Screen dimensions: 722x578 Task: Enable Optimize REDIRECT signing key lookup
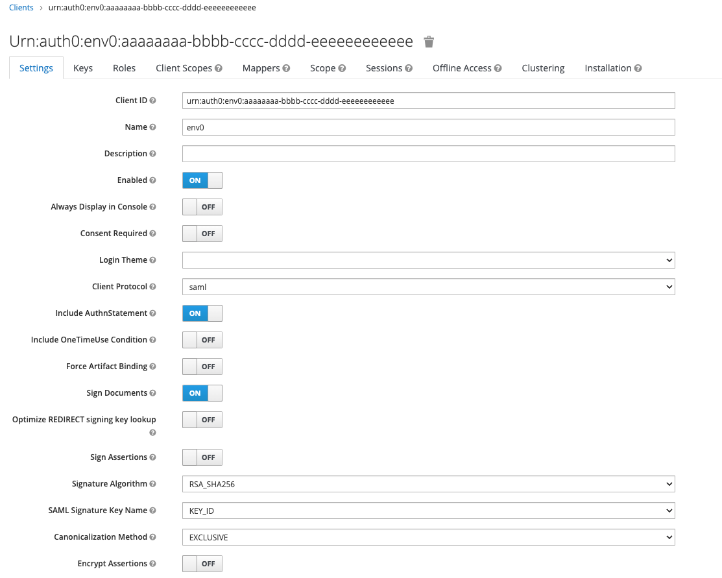[202, 420]
